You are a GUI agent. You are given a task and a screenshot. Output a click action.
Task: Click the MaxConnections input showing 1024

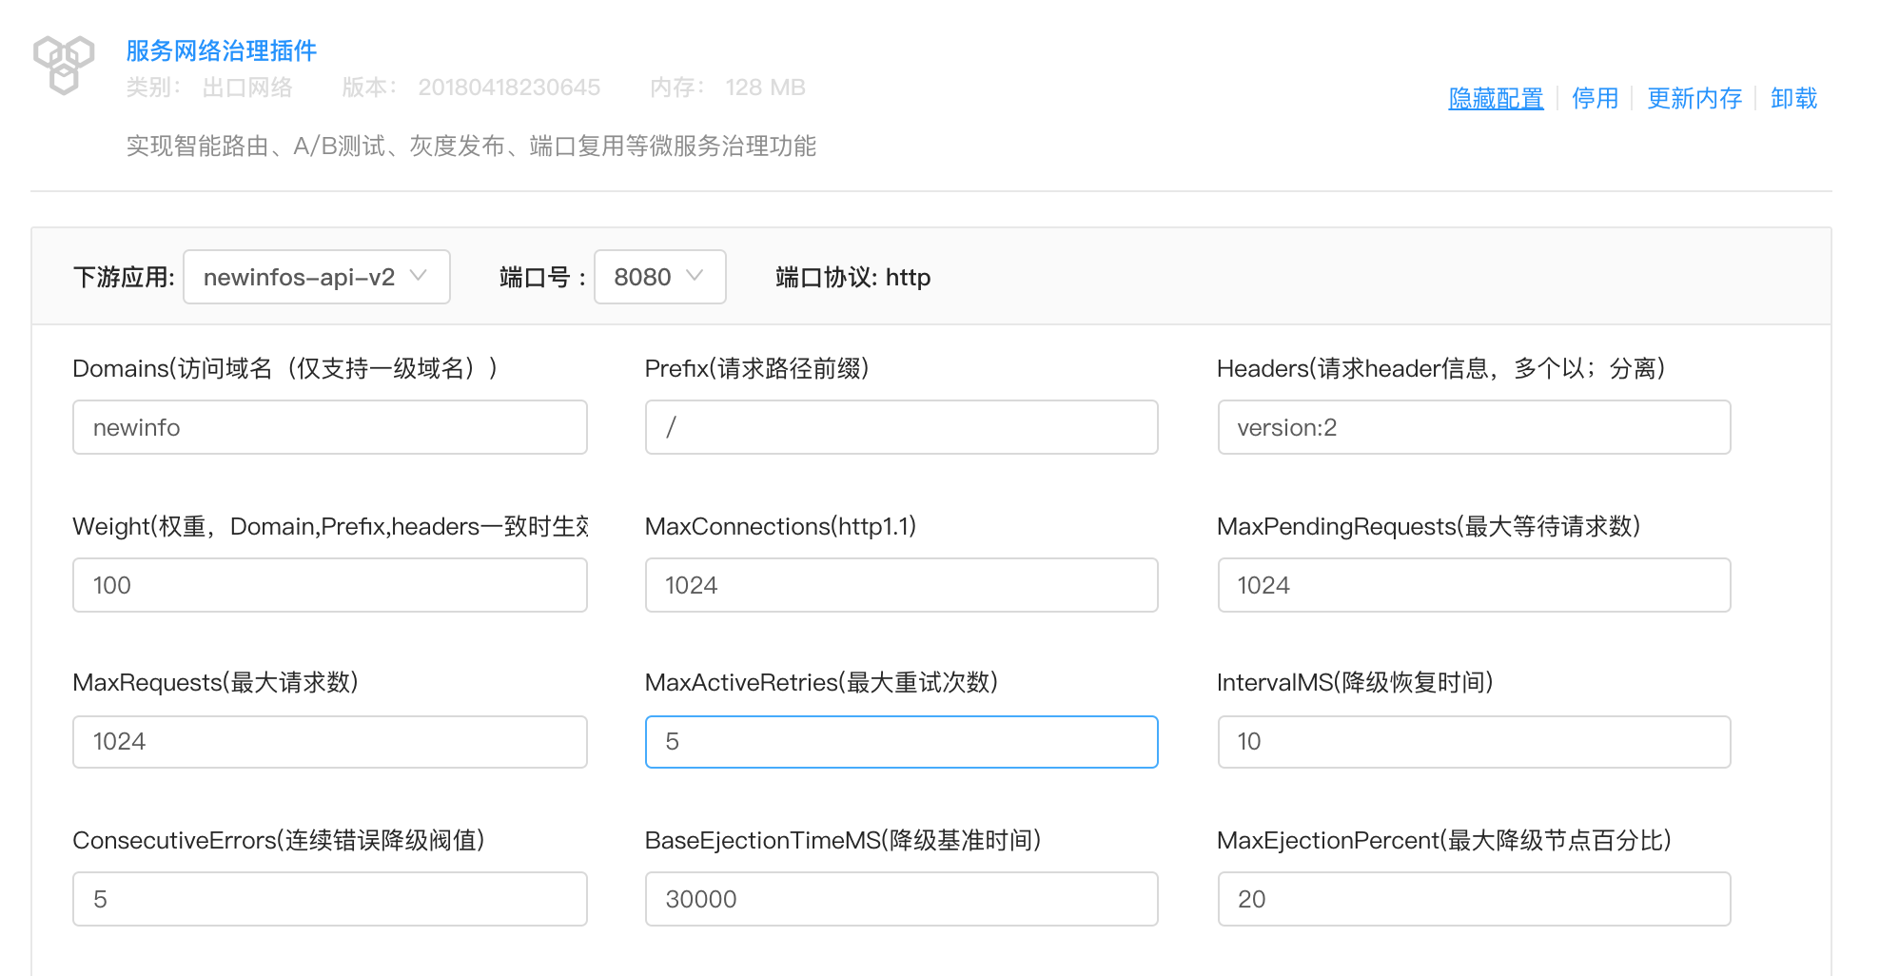pyautogui.click(x=901, y=585)
